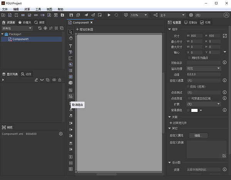Open the user account avatar icon
This screenshot has height=180, width=231.
point(226,15)
